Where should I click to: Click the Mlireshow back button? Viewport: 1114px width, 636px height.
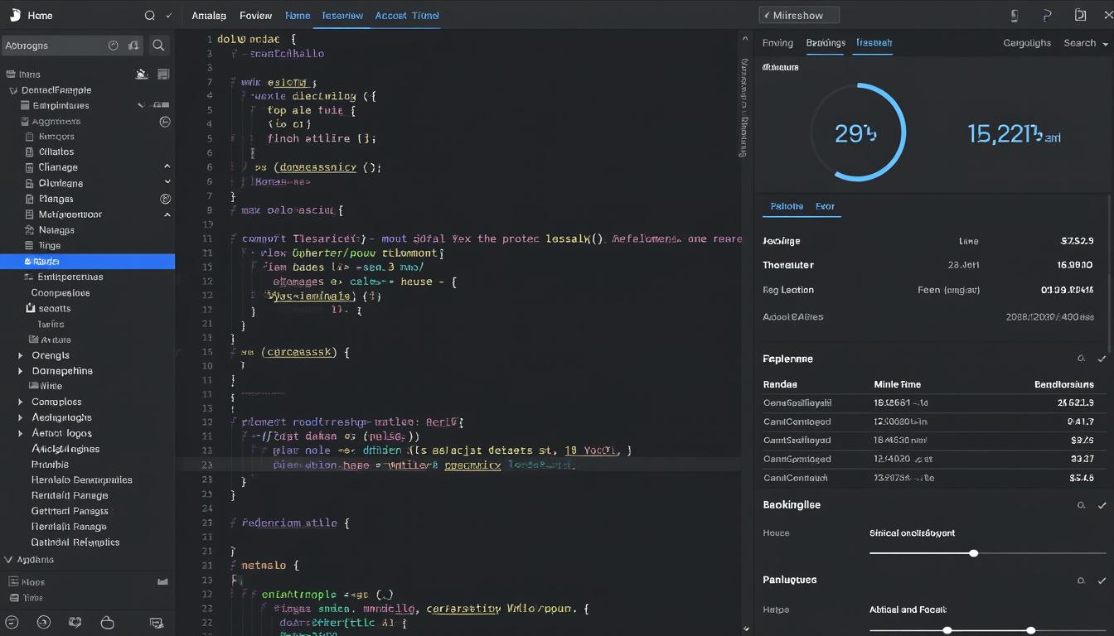coord(799,15)
